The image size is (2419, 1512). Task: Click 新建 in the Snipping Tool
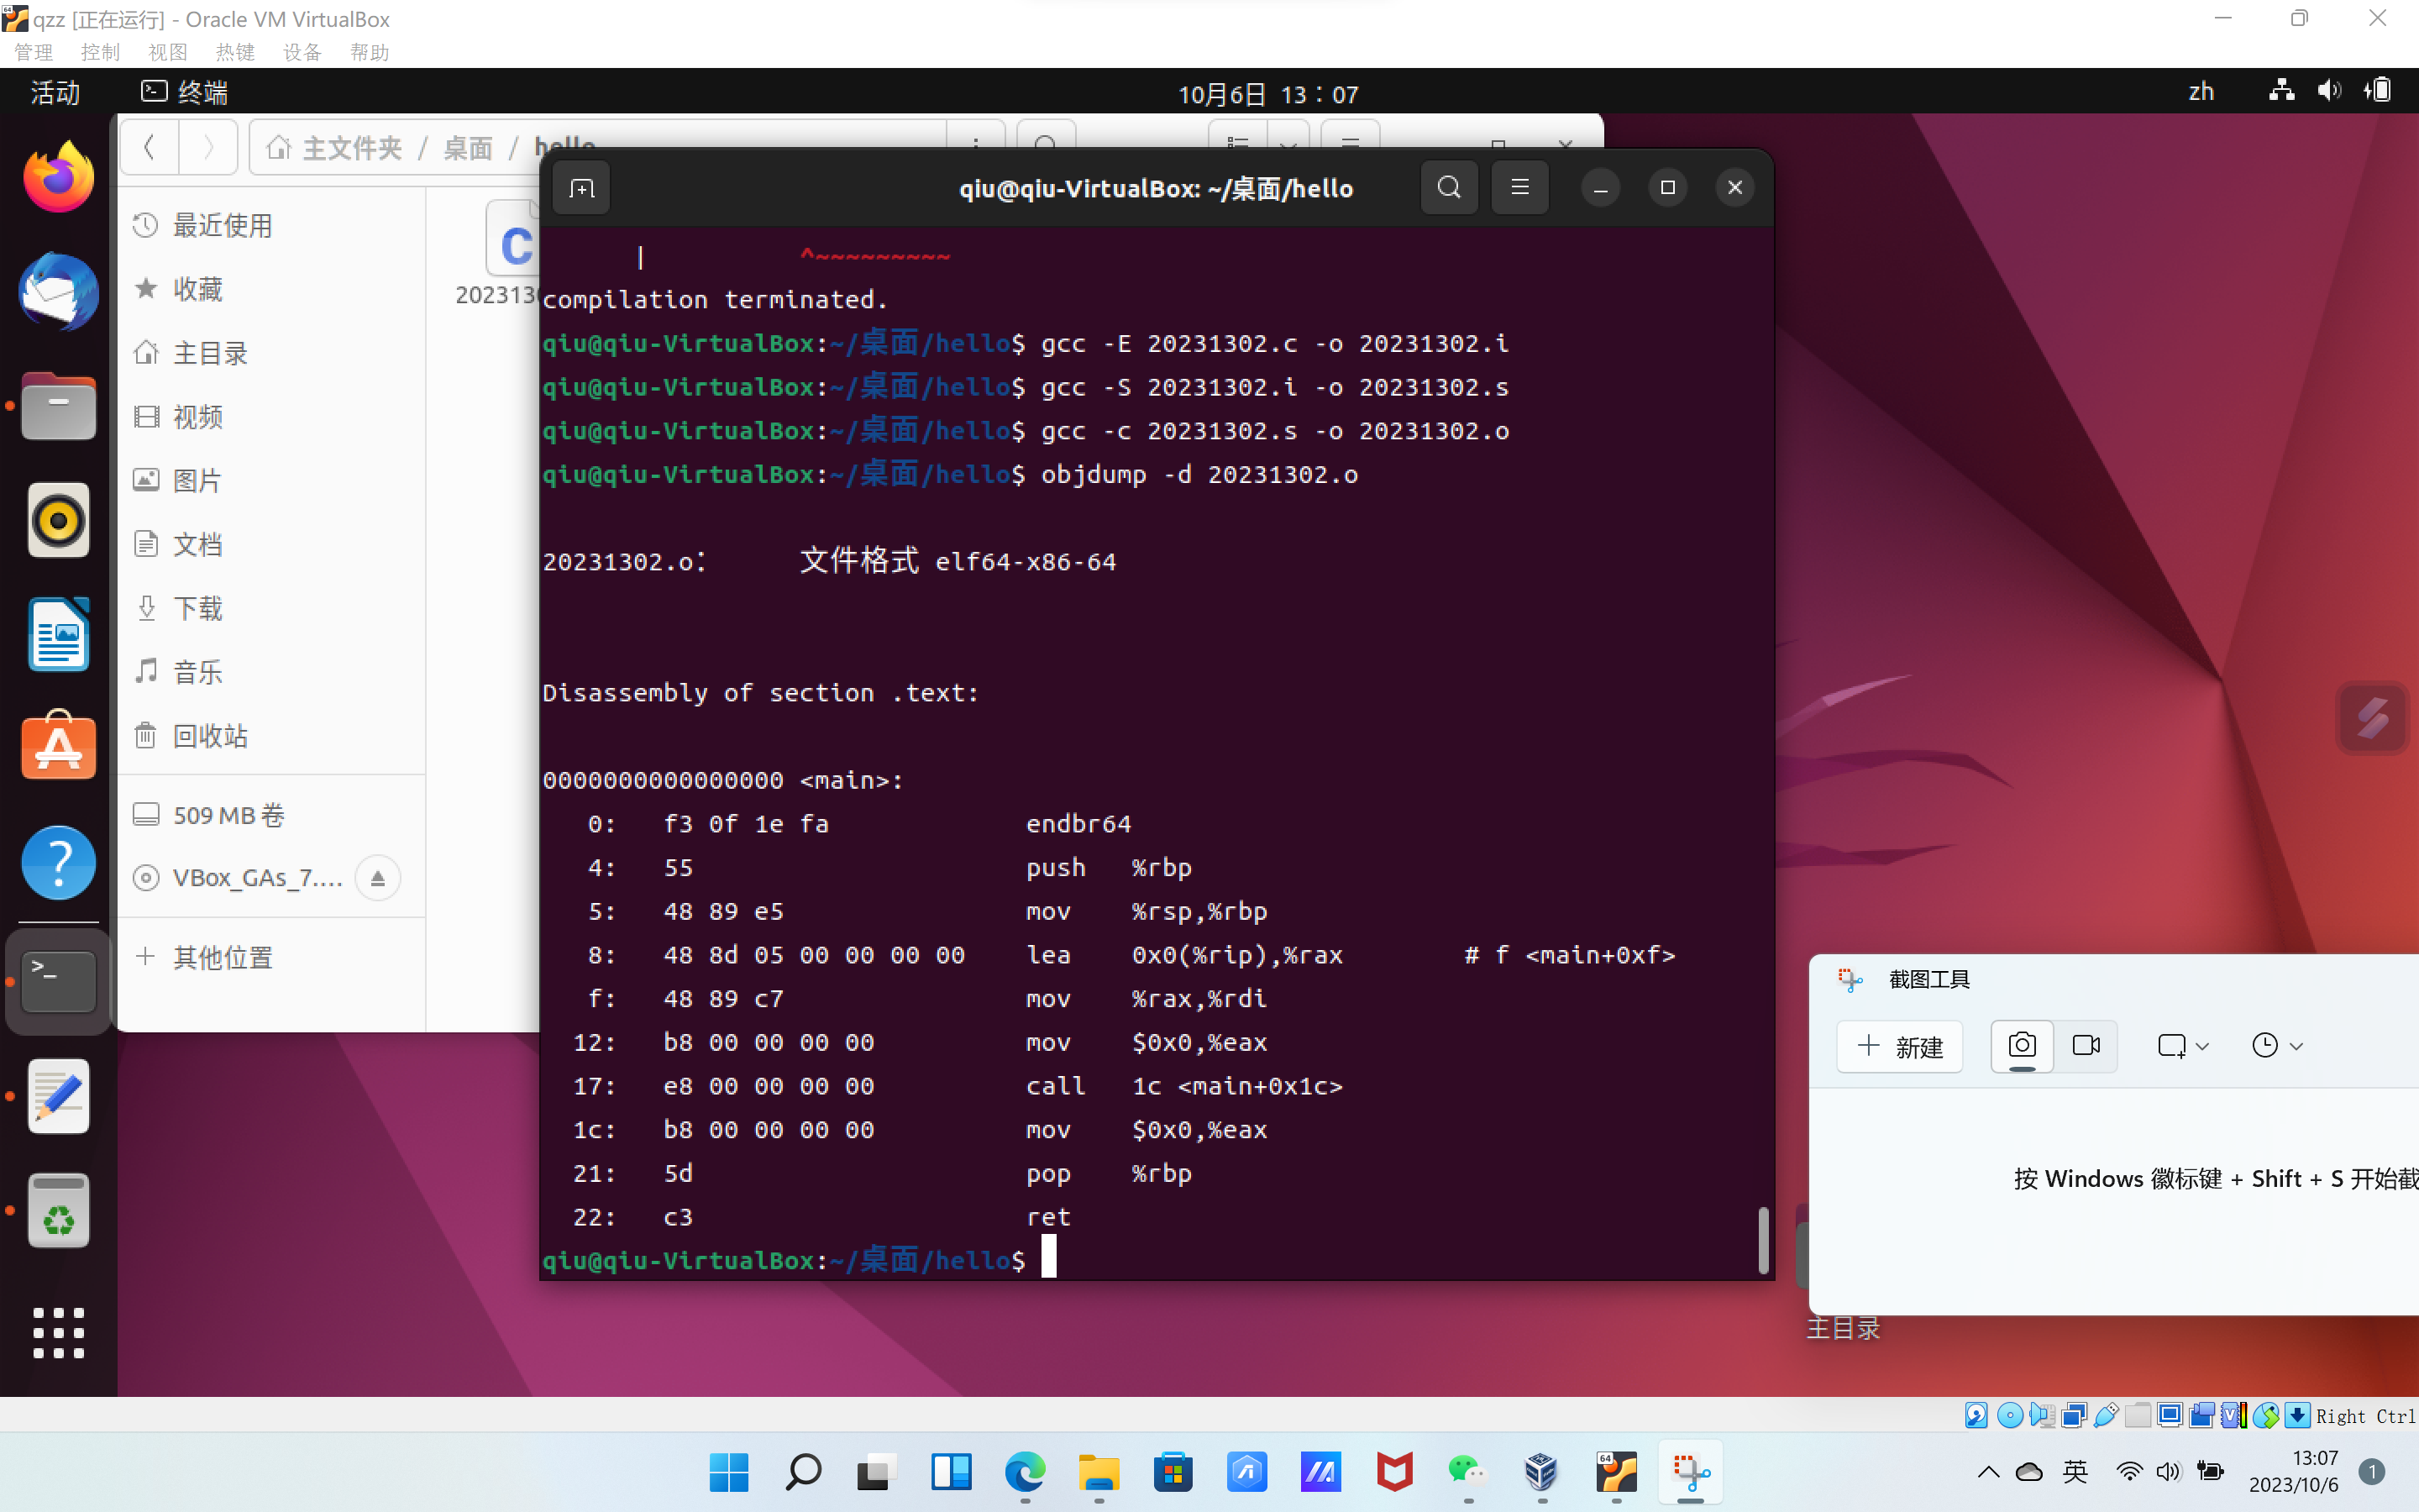(x=1899, y=1046)
